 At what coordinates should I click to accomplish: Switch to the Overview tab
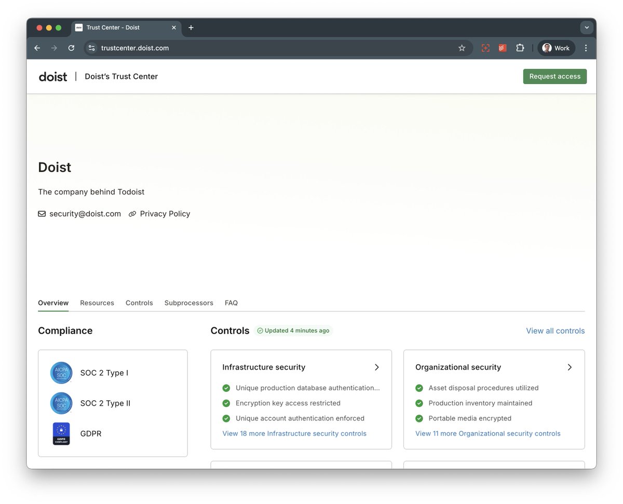[x=53, y=303]
